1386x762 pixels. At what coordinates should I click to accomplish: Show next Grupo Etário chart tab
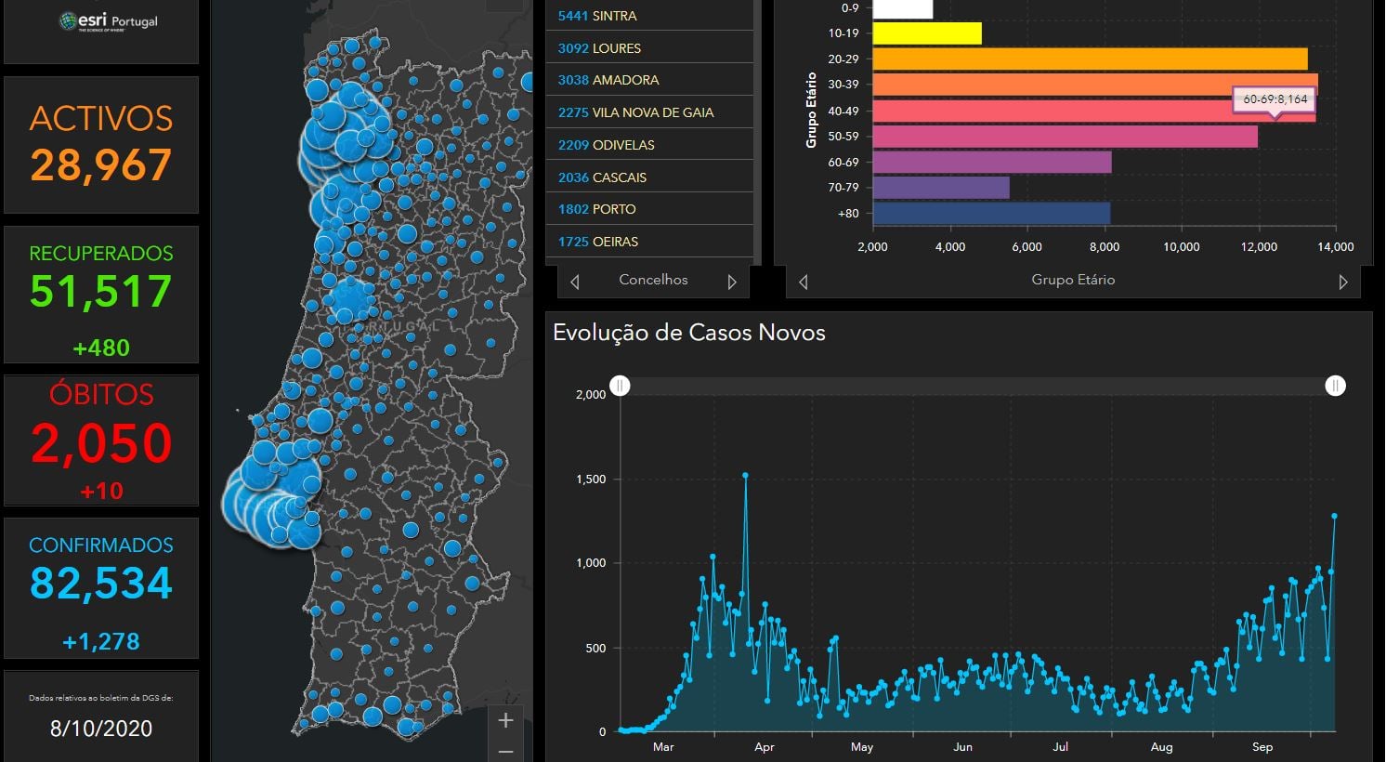click(1342, 282)
